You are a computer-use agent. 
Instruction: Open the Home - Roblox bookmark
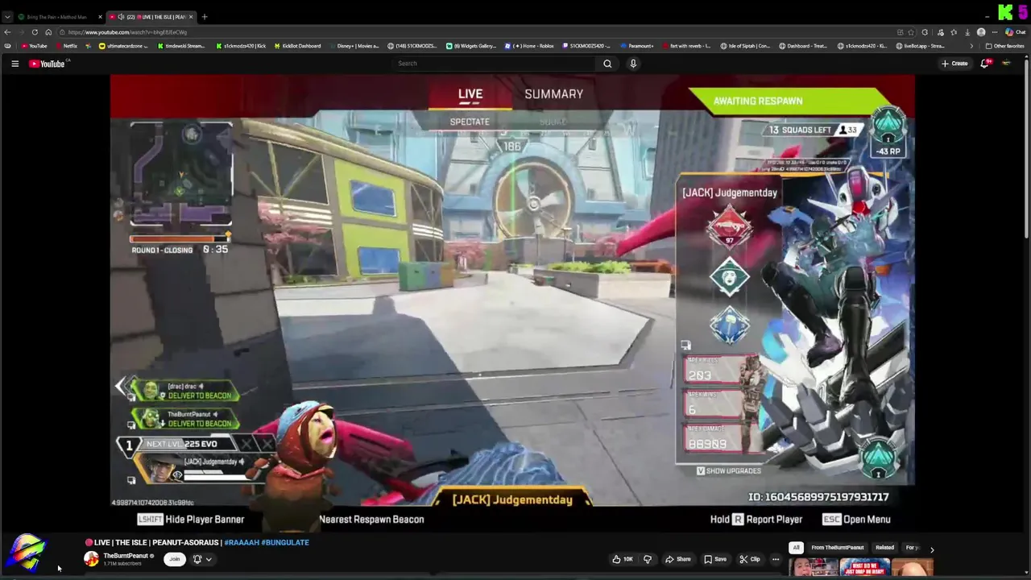529,46
